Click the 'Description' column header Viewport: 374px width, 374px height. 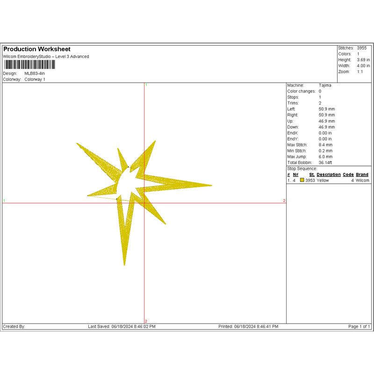click(x=329, y=174)
